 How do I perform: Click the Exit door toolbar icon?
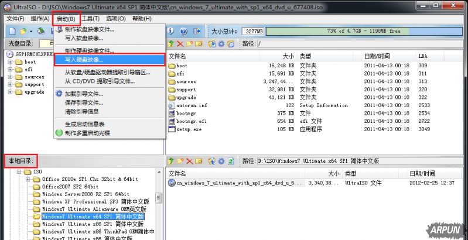(x=197, y=31)
